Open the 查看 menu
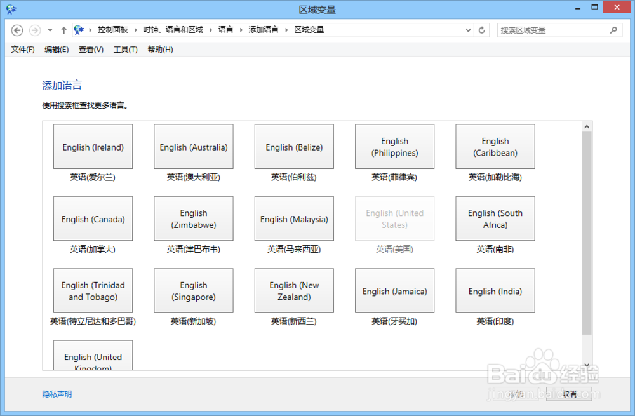The width and height of the screenshot is (635, 416). (x=91, y=50)
